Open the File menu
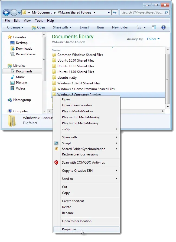Screen dimensions: 176x242 [7, 21]
